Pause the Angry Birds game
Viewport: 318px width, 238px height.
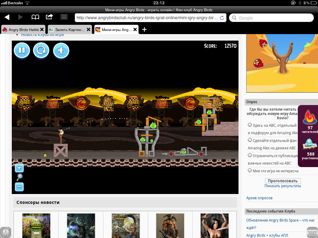tap(22, 50)
